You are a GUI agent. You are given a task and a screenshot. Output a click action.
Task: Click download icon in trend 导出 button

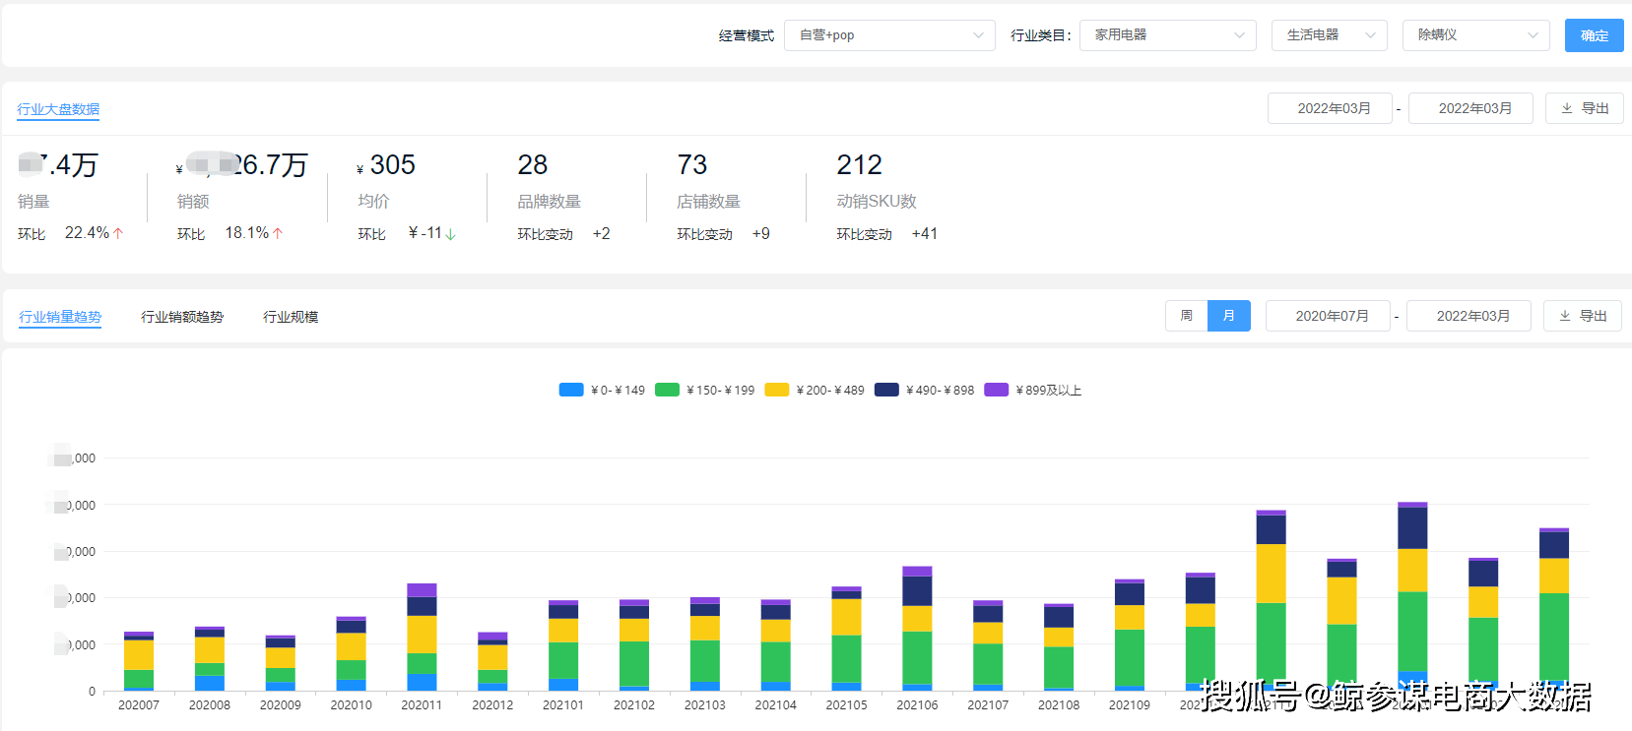[1565, 316]
